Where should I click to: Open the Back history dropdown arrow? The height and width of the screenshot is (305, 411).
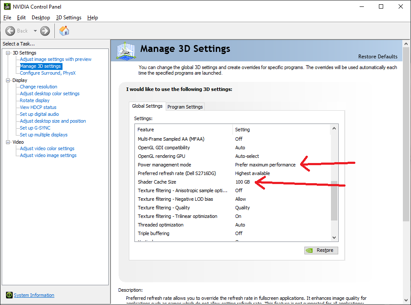pos(35,31)
